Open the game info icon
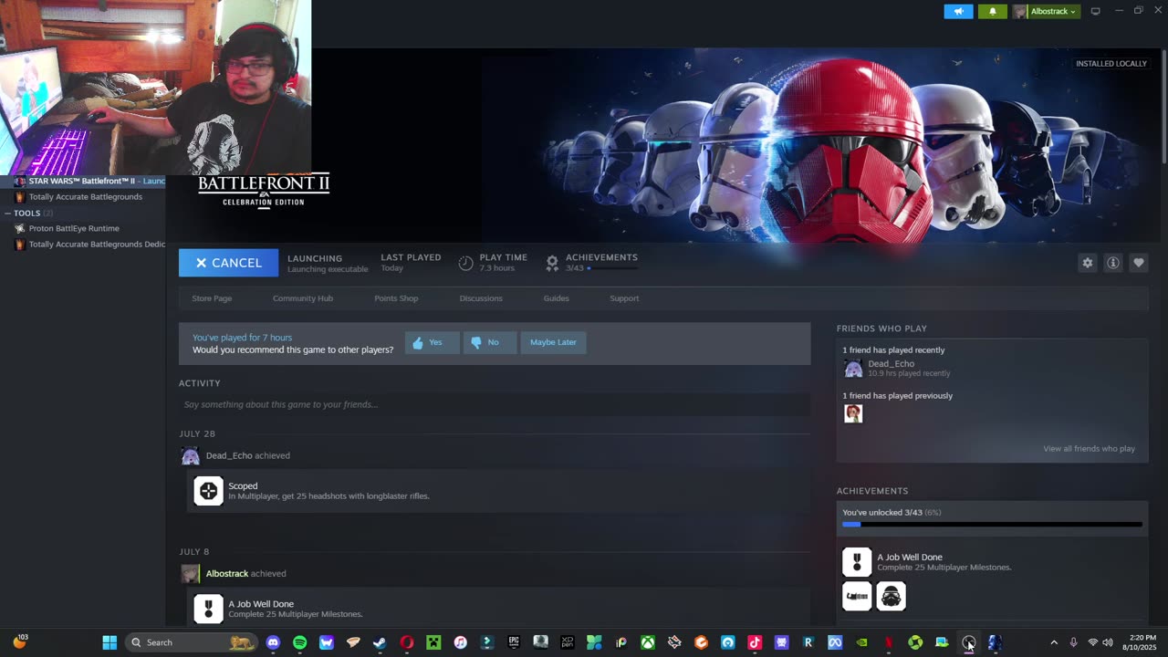1168x657 pixels. click(x=1113, y=263)
